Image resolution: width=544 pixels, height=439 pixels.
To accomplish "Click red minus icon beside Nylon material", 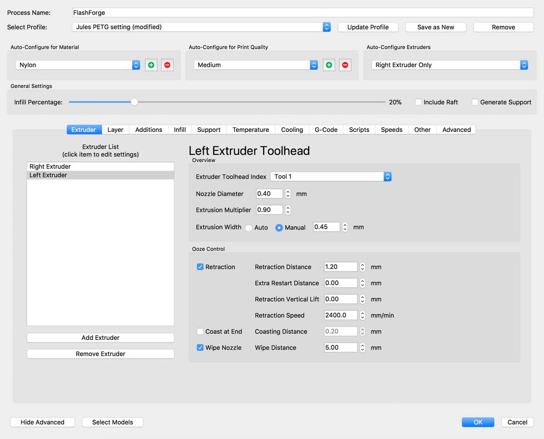I will pos(167,65).
